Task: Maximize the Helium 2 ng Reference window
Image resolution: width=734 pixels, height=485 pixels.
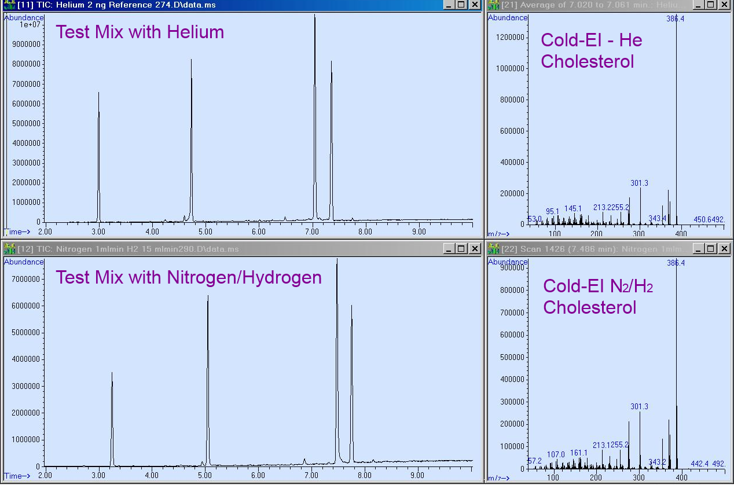Action: (461, 5)
